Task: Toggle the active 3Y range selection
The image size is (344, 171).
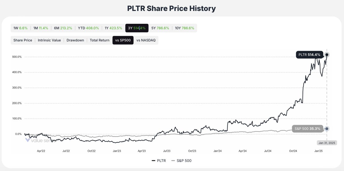Action: (137, 28)
